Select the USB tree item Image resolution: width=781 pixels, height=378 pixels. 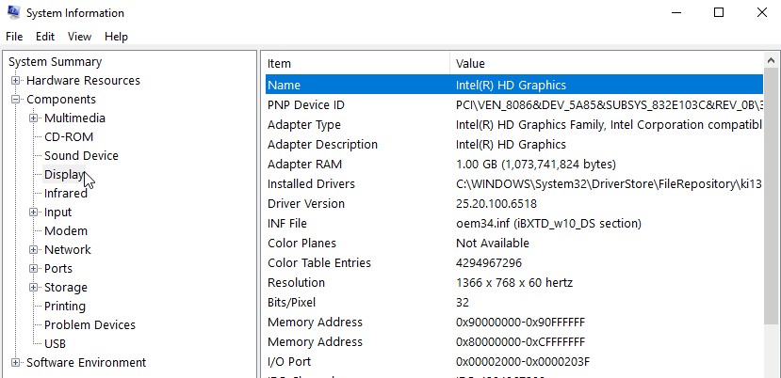(x=55, y=344)
